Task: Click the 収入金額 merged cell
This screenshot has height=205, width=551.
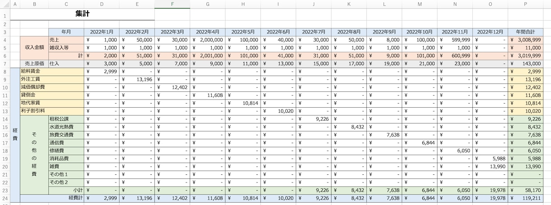Action: coord(34,48)
